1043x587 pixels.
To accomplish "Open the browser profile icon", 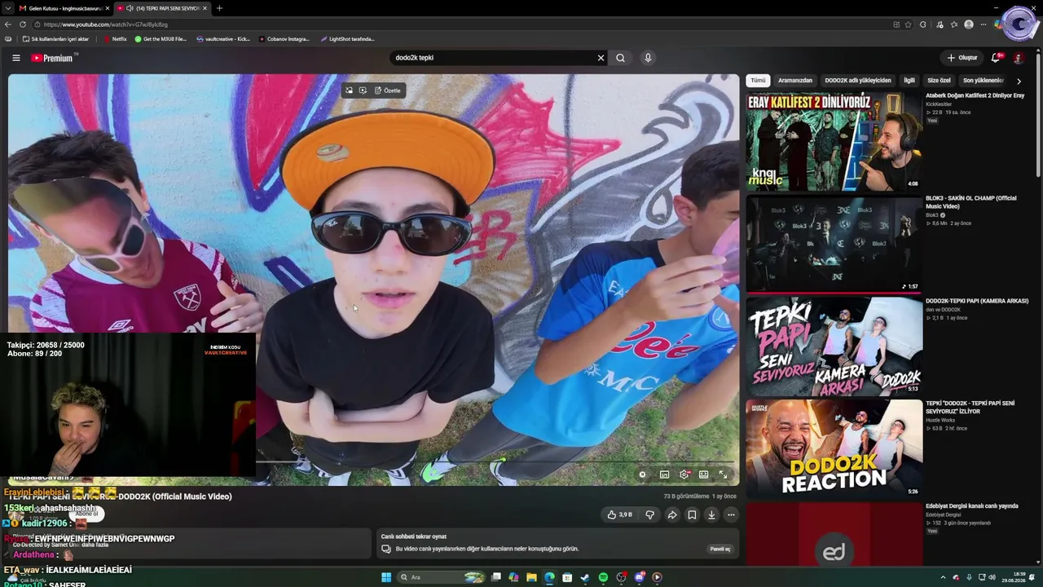I will click(968, 24).
